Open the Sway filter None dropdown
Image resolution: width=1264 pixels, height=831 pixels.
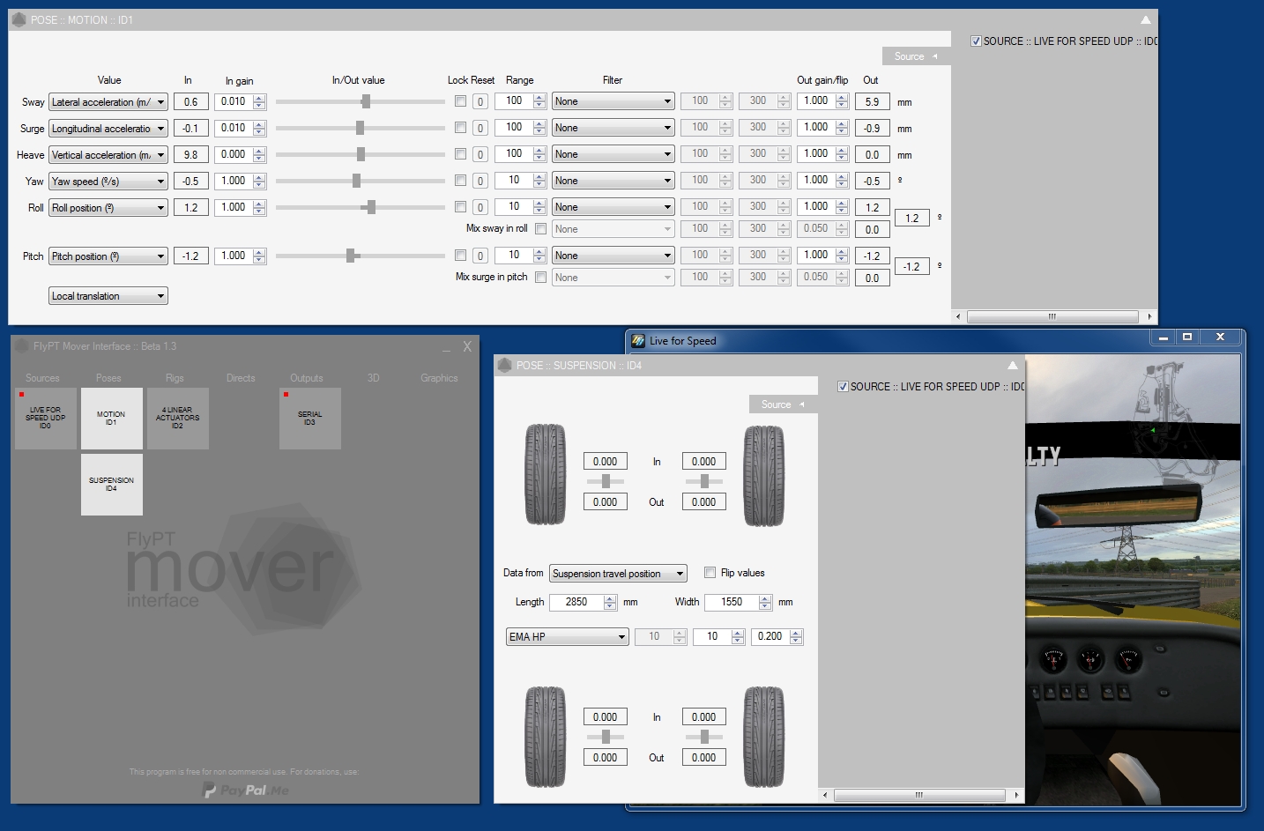pyautogui.click(x=613, y=101)
